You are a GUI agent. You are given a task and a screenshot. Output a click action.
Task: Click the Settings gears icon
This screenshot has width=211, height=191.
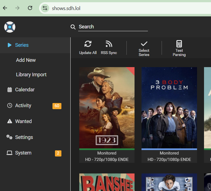coord(9,137)
